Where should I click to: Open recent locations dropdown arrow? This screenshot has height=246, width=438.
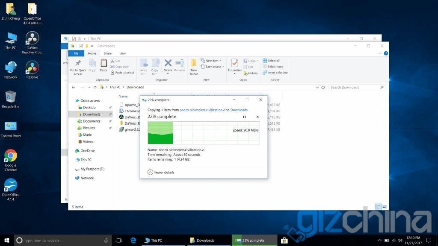coord(89,87)
